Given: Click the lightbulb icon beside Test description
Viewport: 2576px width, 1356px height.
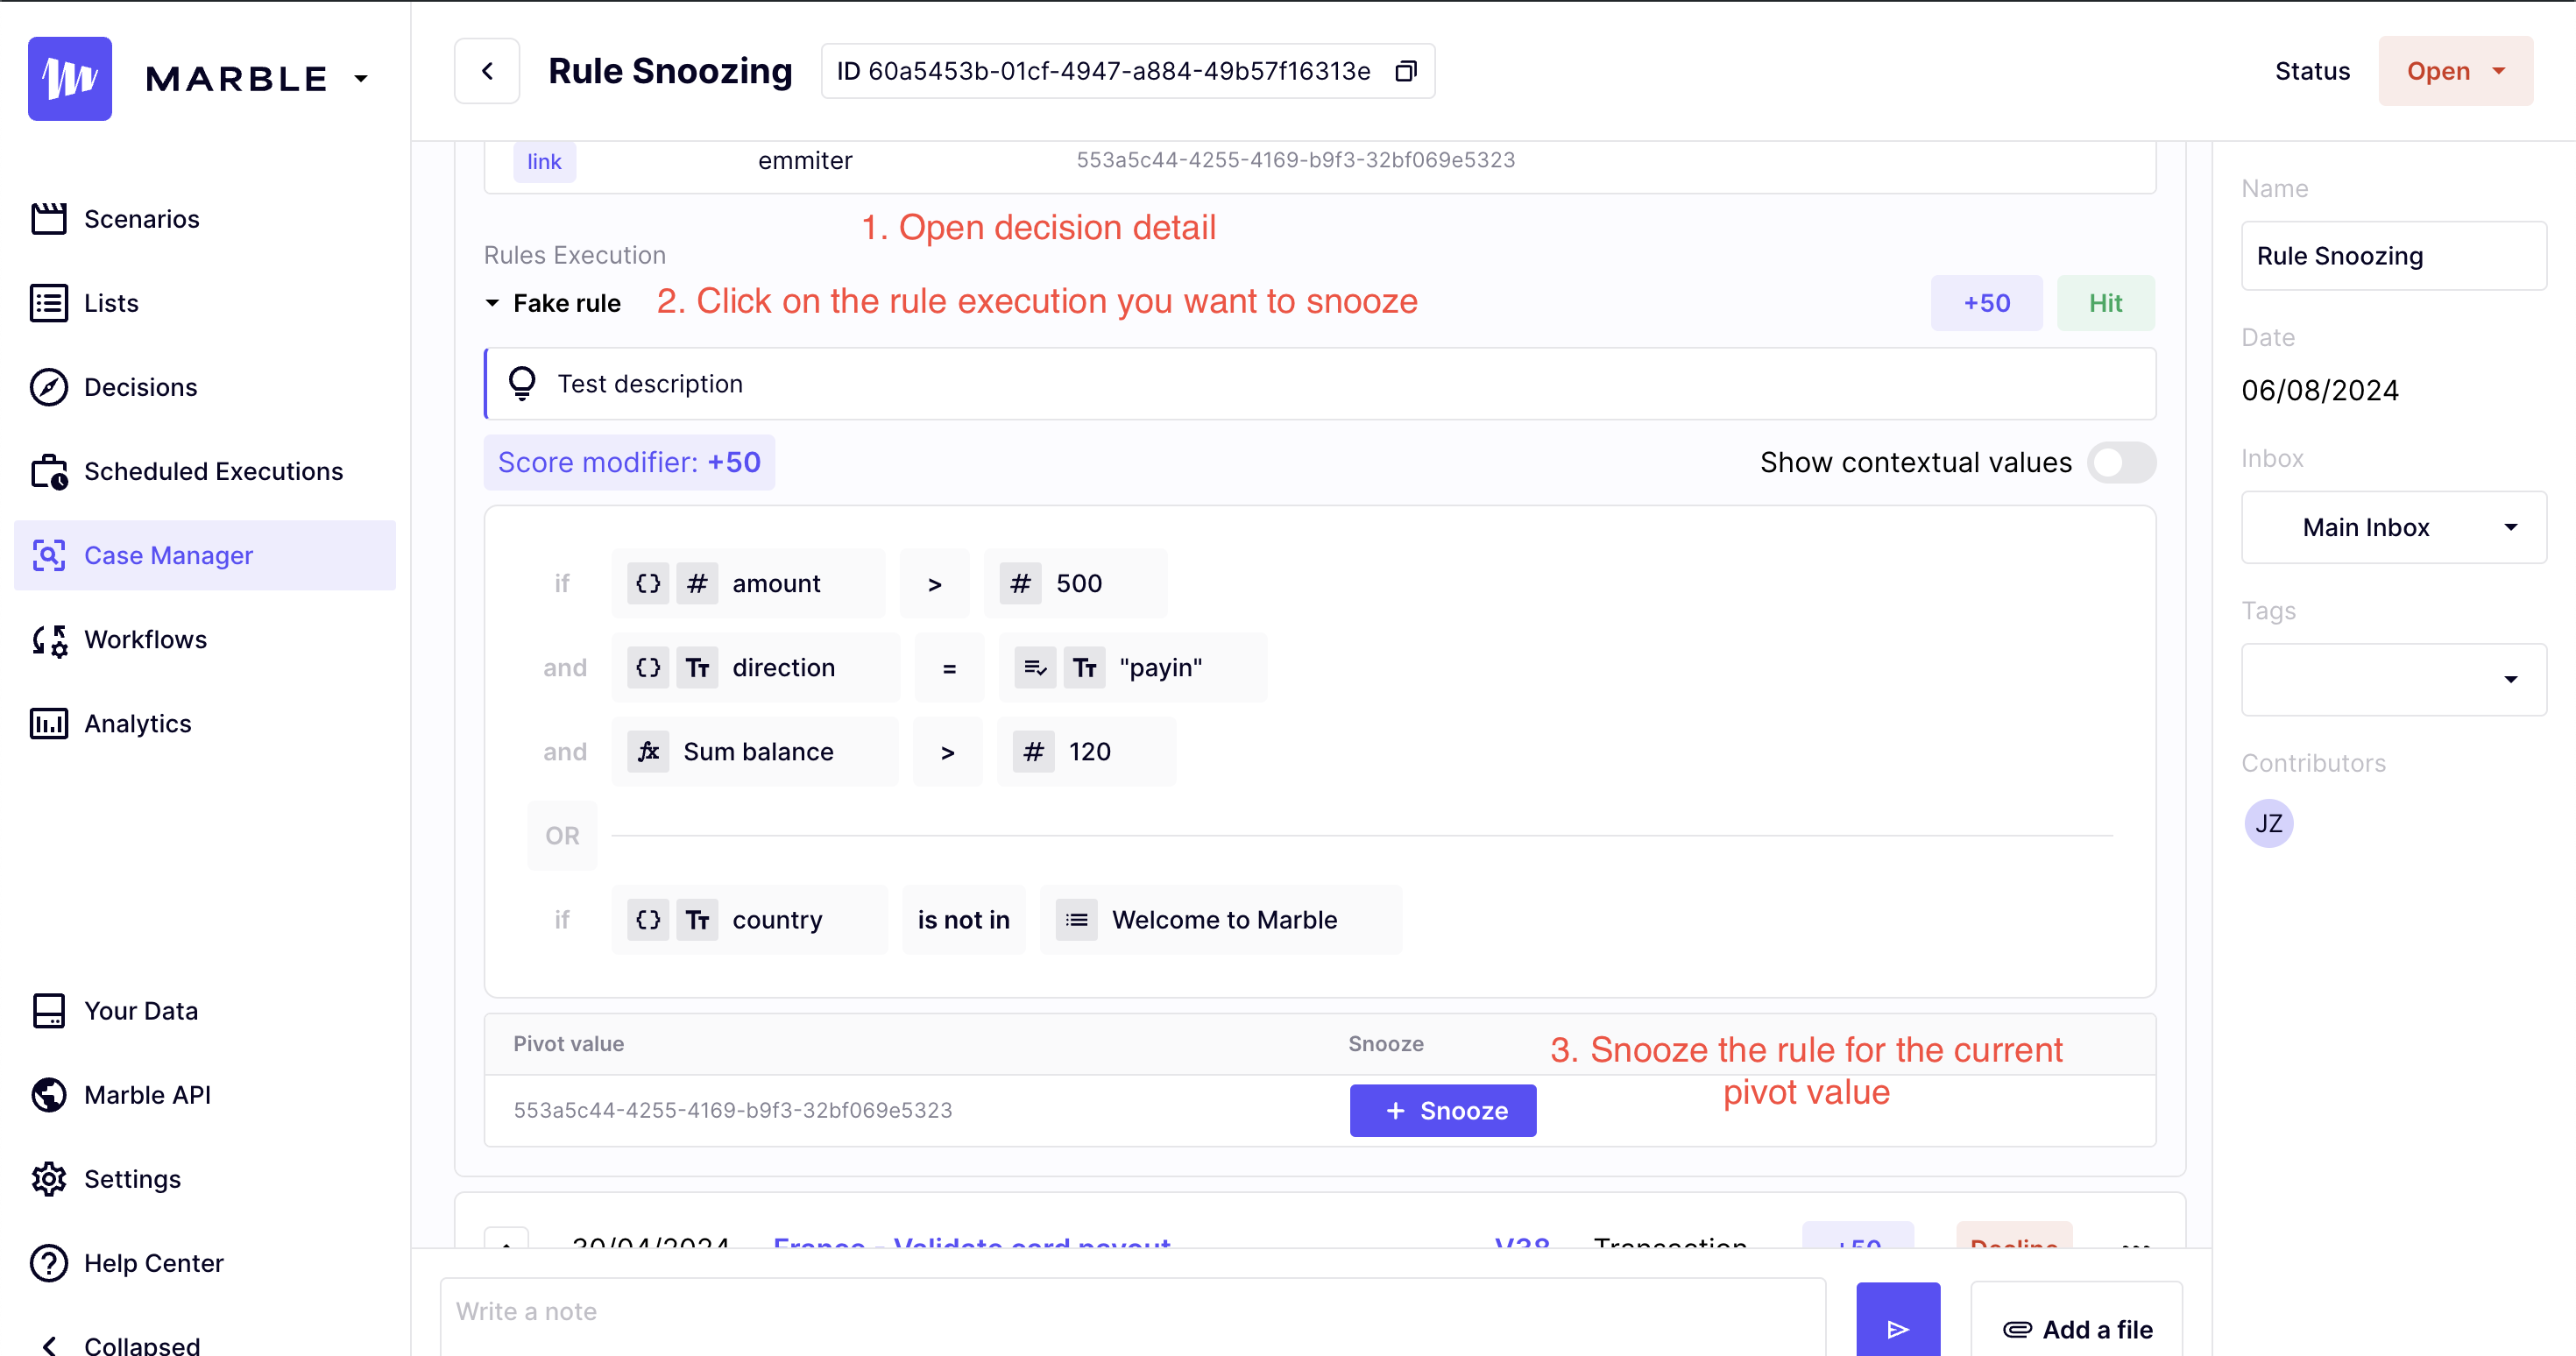Looking at the screenshot, I should 522,384.
